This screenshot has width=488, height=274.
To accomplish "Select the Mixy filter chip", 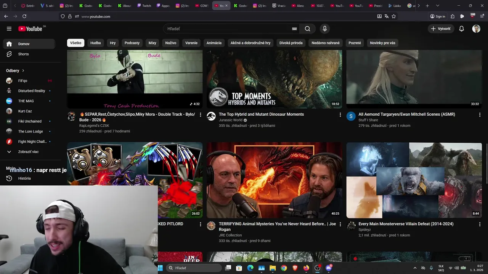I will click(x=152, y=43).
